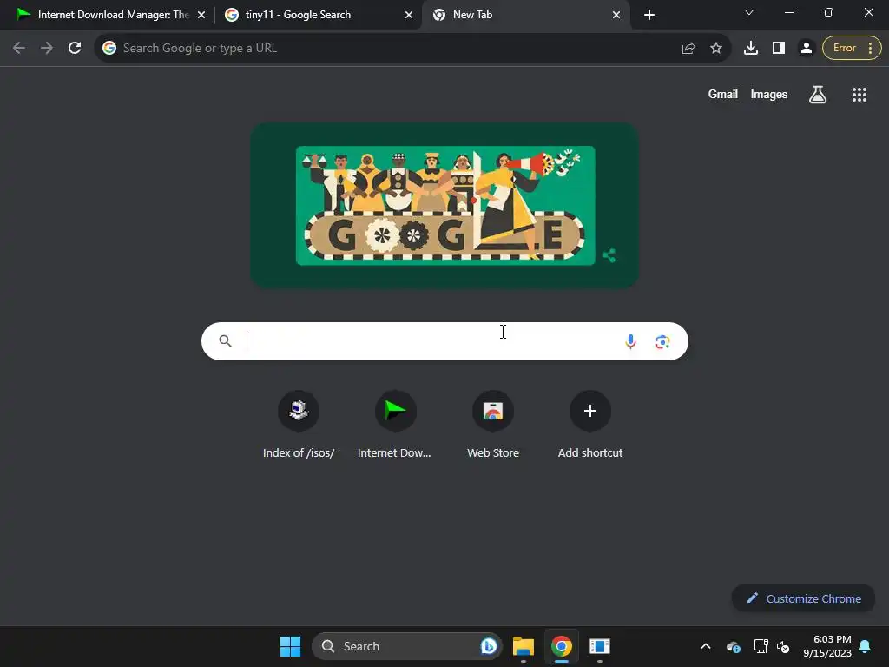Open the Gmail link

click(x=723, y=95)
